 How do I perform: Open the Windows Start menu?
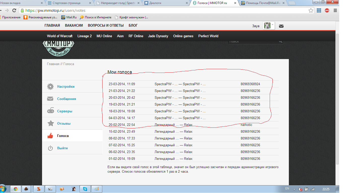[3, 189]
